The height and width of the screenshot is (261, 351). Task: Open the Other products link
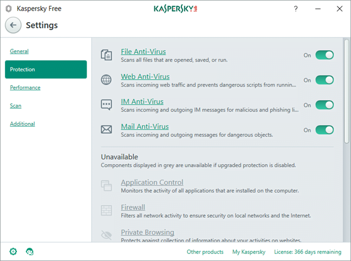coord(205,252)
